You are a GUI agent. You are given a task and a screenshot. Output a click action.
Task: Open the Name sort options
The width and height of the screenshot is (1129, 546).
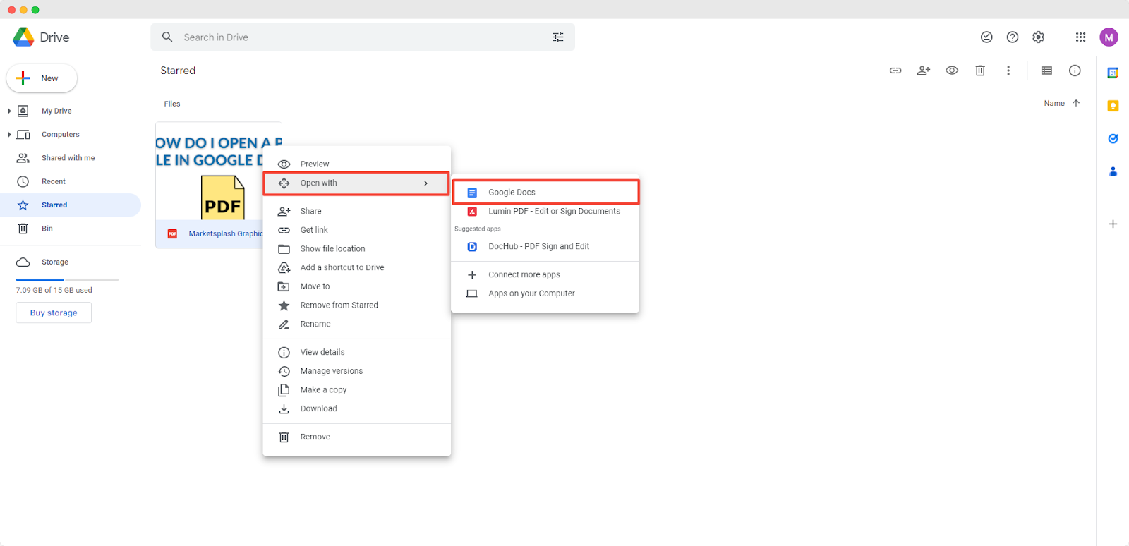pos(1054,103)
